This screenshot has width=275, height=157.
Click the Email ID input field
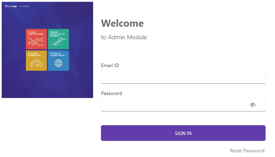pos(183,77)
